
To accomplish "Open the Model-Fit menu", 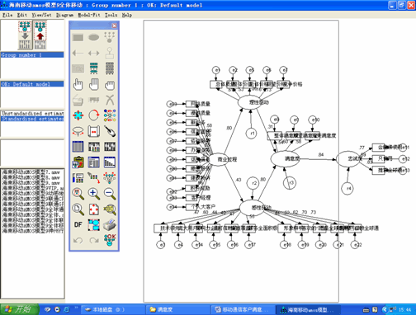I will point(89,15).
